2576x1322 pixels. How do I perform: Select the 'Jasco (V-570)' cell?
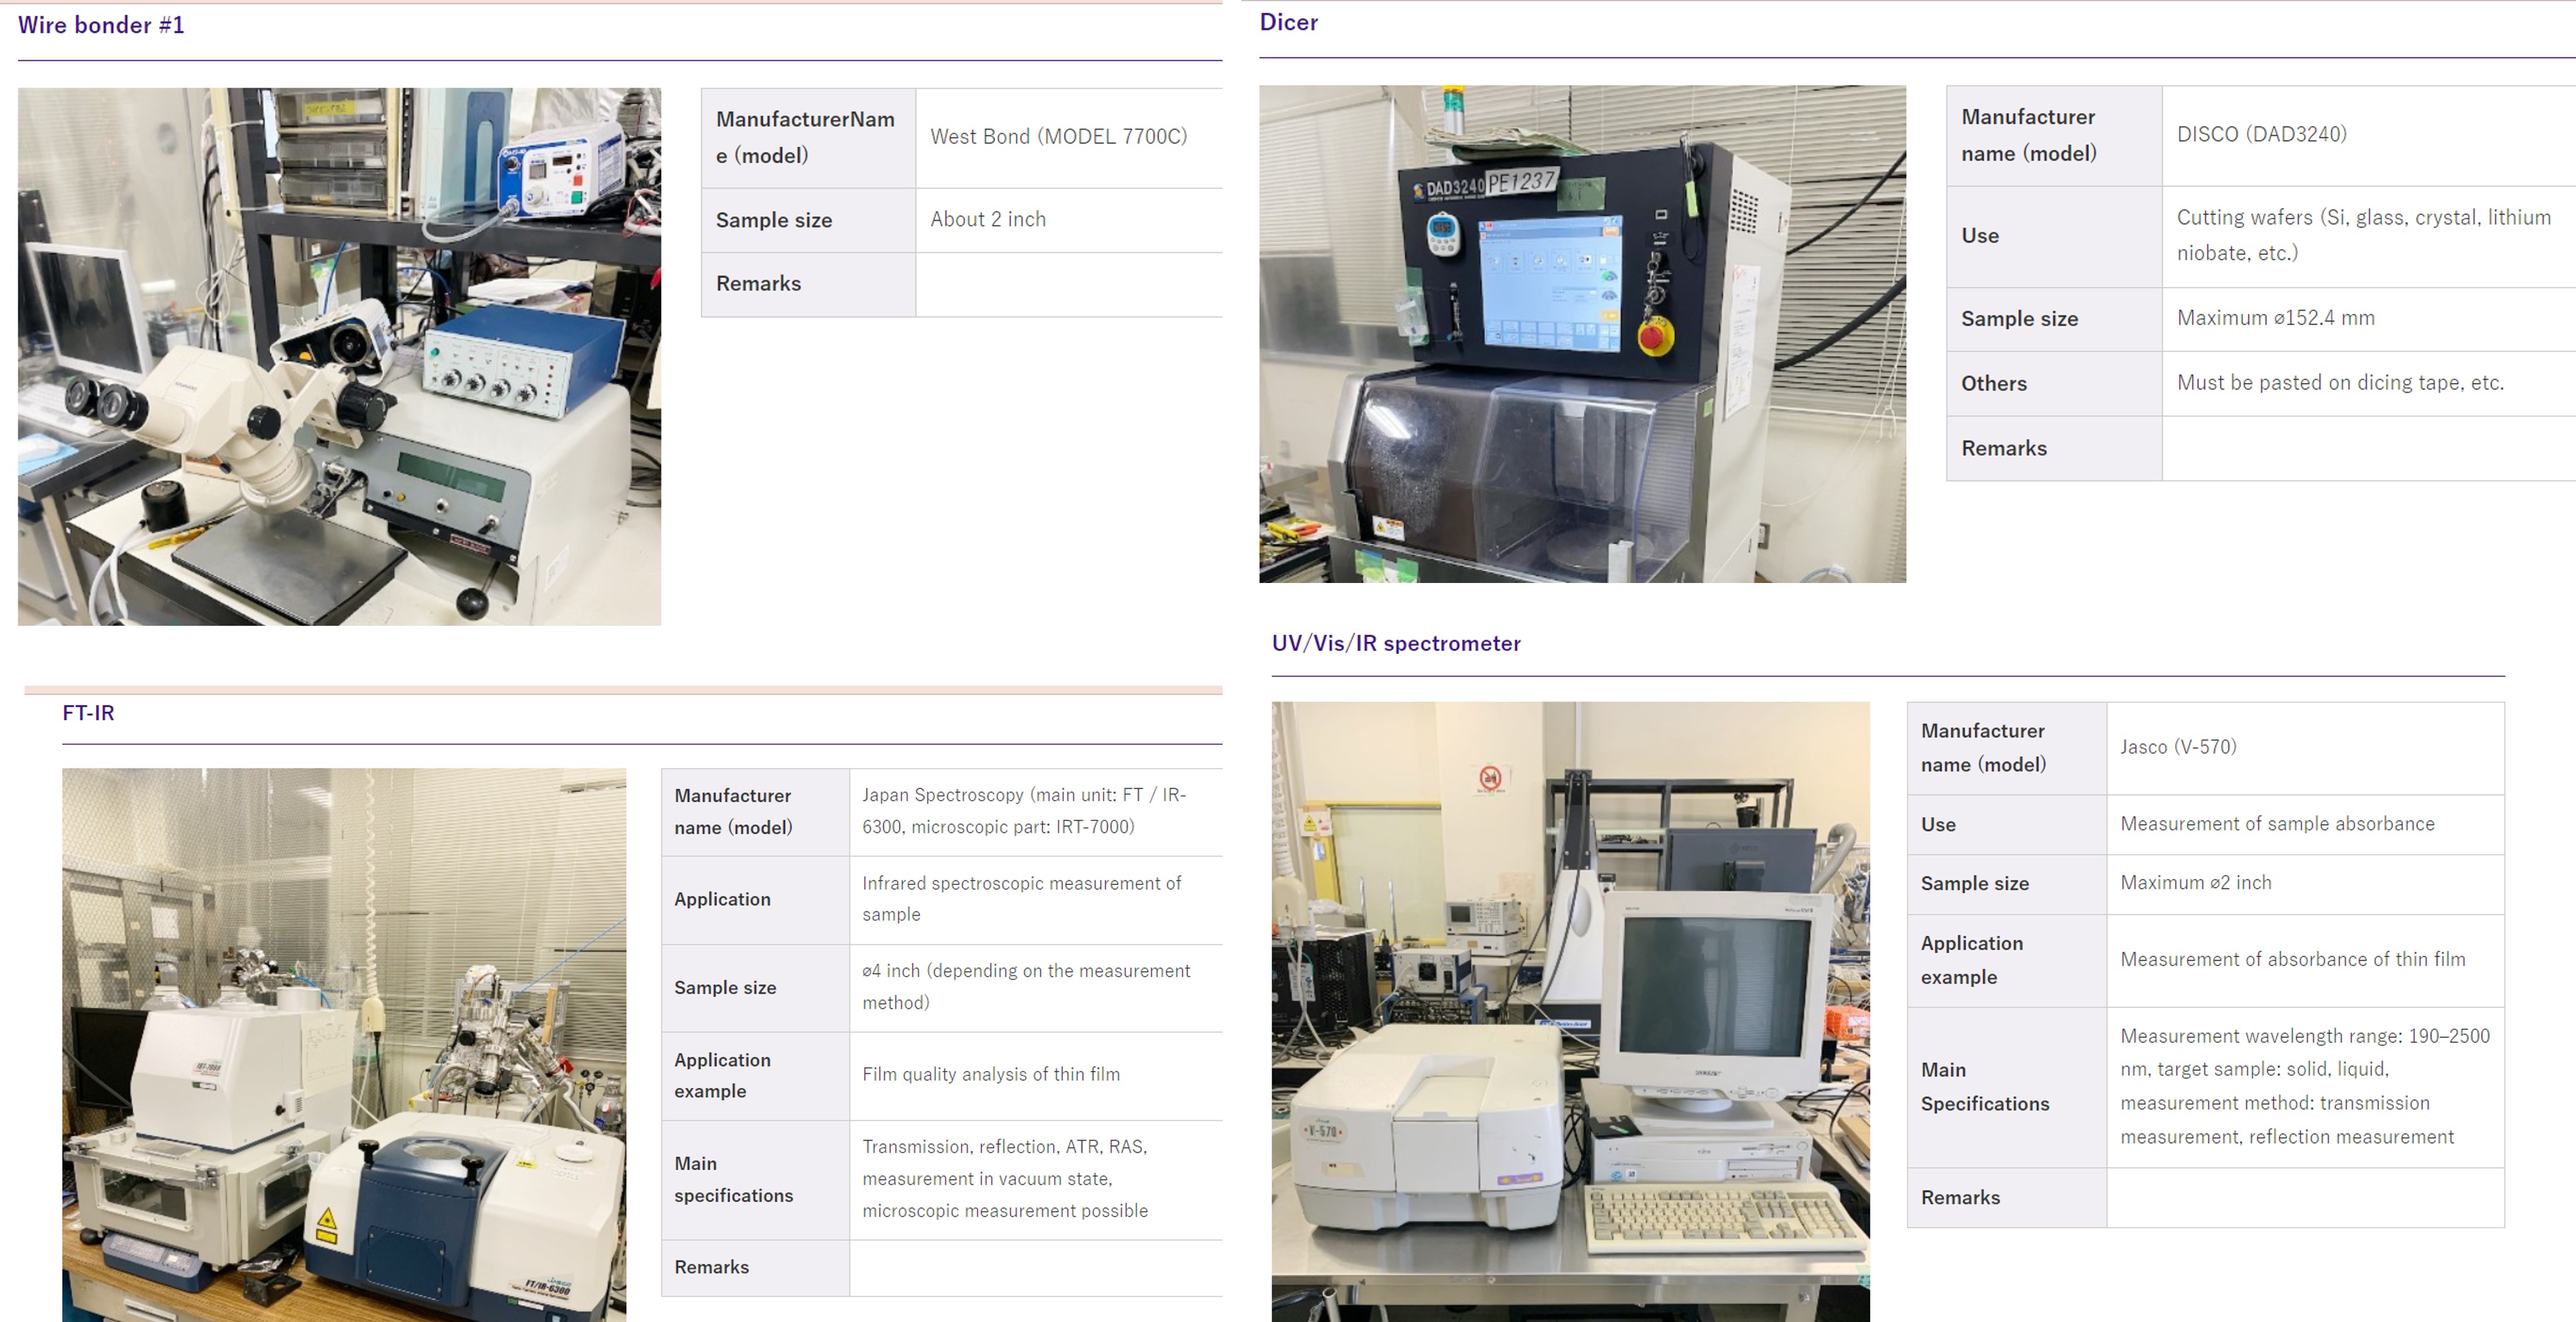pyautogui.click(x=2305, y=748)
